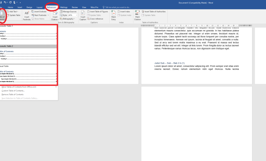The height and width of the screenshot is (161, 266).
Task: Switch to the Design tab
Action: pyautogui.click(x=29, y=7)
